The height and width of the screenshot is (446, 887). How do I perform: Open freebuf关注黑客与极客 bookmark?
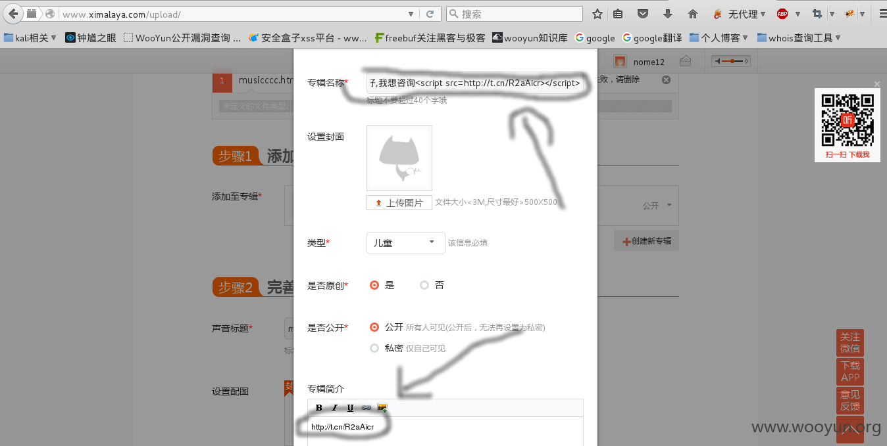point(430,38)
